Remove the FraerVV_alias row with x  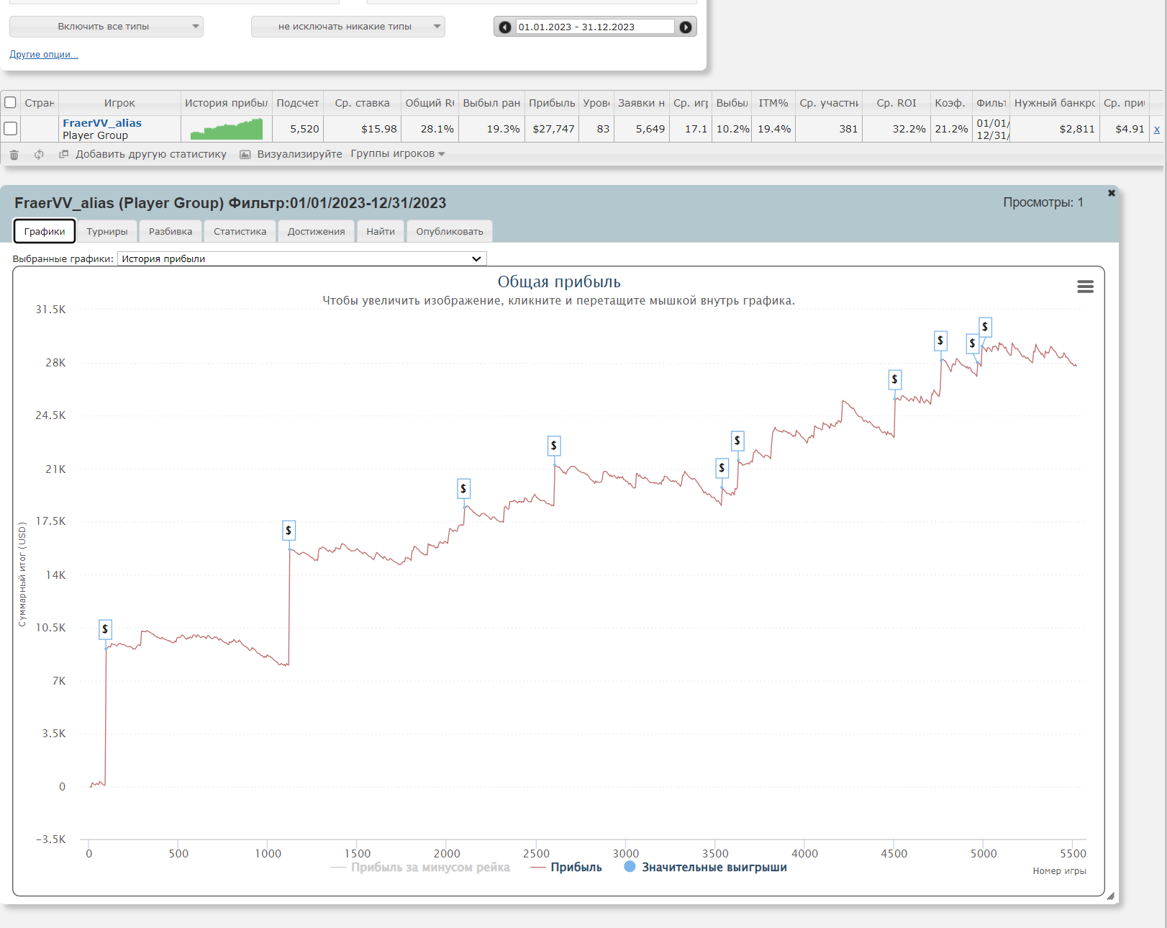coord(1157,130)
